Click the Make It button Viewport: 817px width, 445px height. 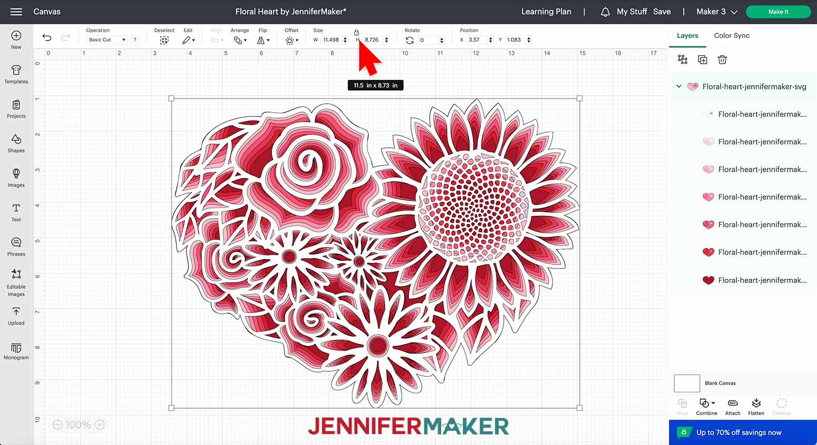coord(779,12)
